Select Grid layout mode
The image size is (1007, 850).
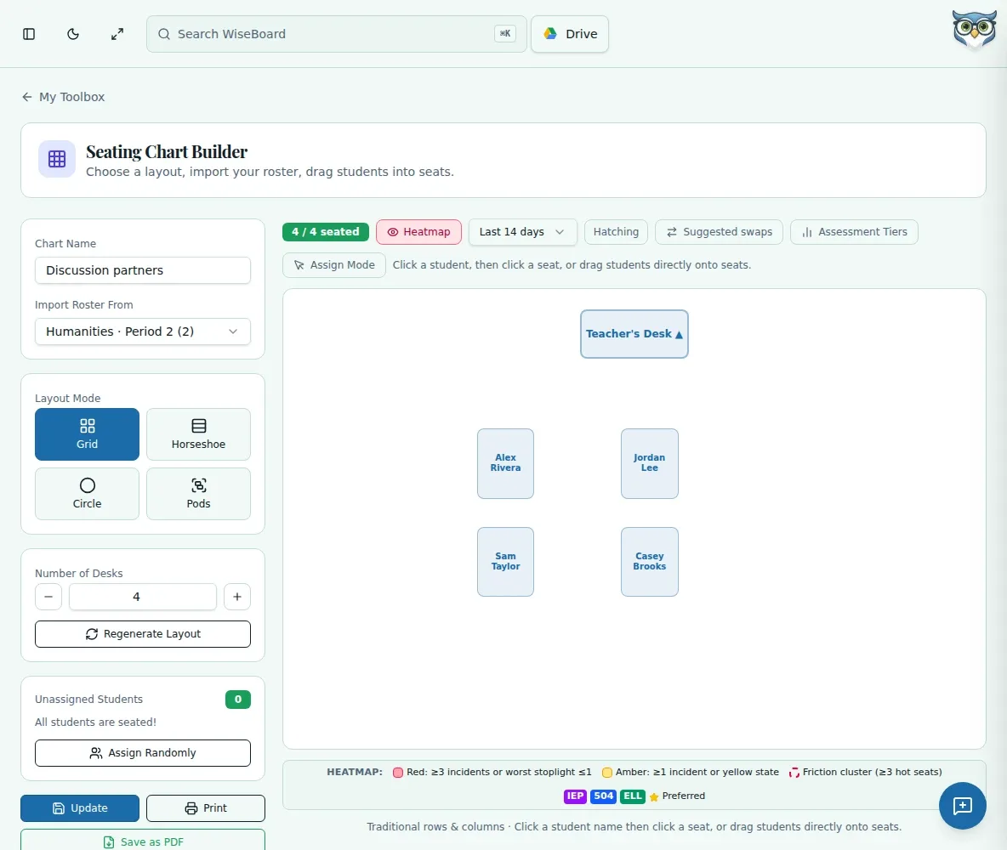[87, 434]
